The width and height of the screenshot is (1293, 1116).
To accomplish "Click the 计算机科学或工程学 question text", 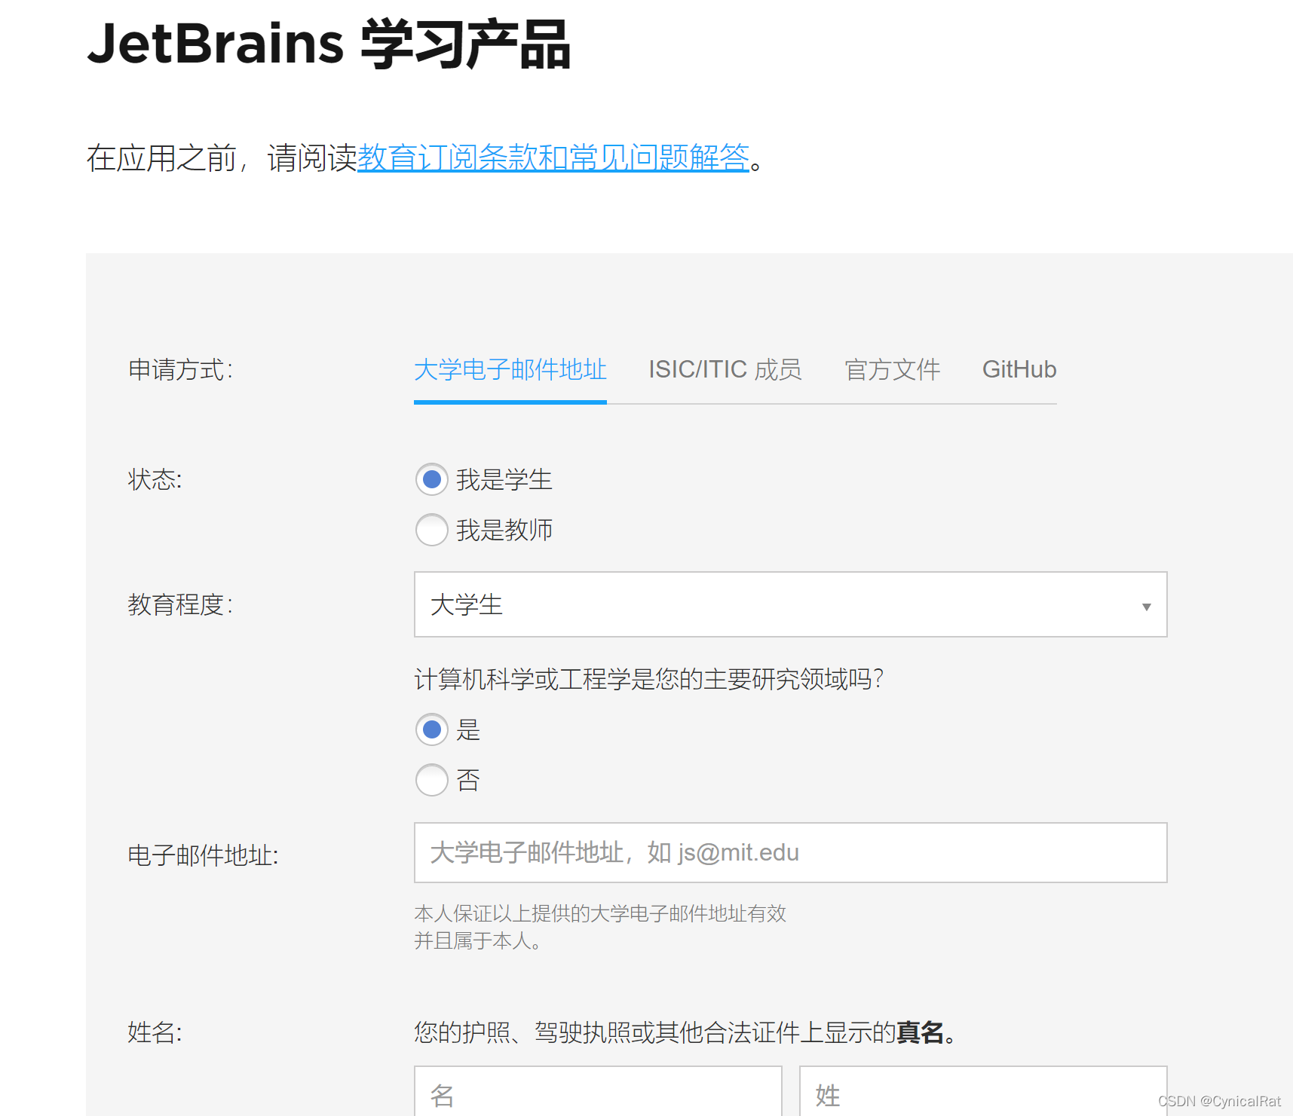I will [649, 679].
